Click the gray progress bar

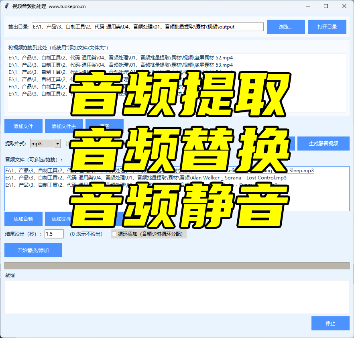(x=177, y=266)
